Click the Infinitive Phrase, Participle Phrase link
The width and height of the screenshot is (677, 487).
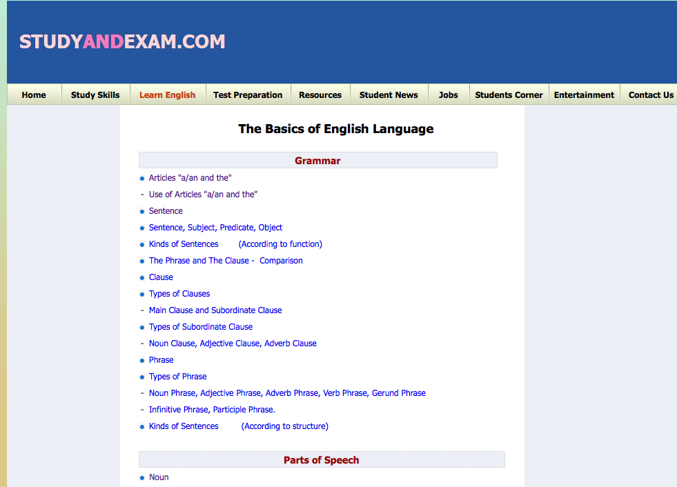pos(212,409)
